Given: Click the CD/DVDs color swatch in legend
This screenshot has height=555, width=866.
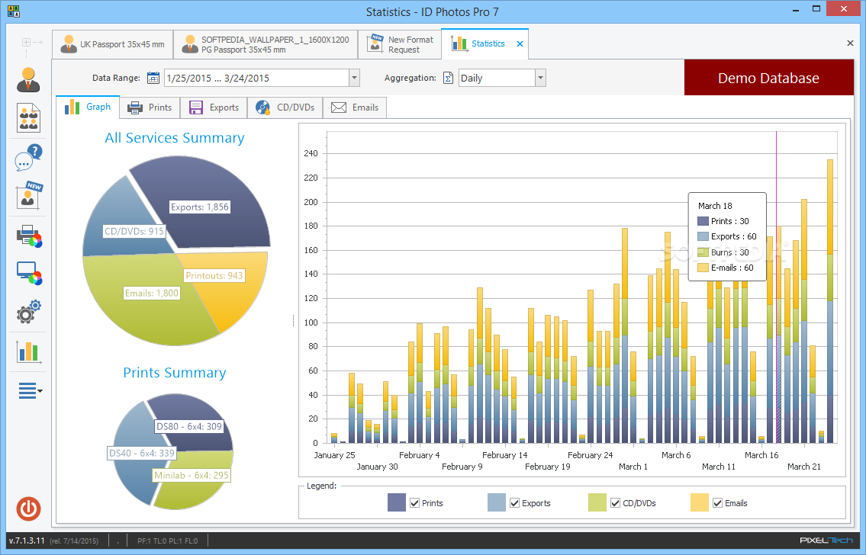Looking at the screenshot, I should pyautogui.click(x=597, y=502).
